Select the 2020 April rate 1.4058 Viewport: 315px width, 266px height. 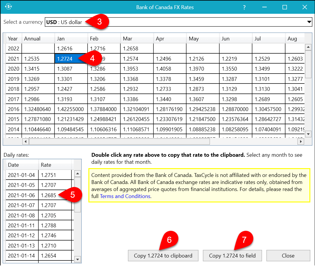tap(170, 69)
